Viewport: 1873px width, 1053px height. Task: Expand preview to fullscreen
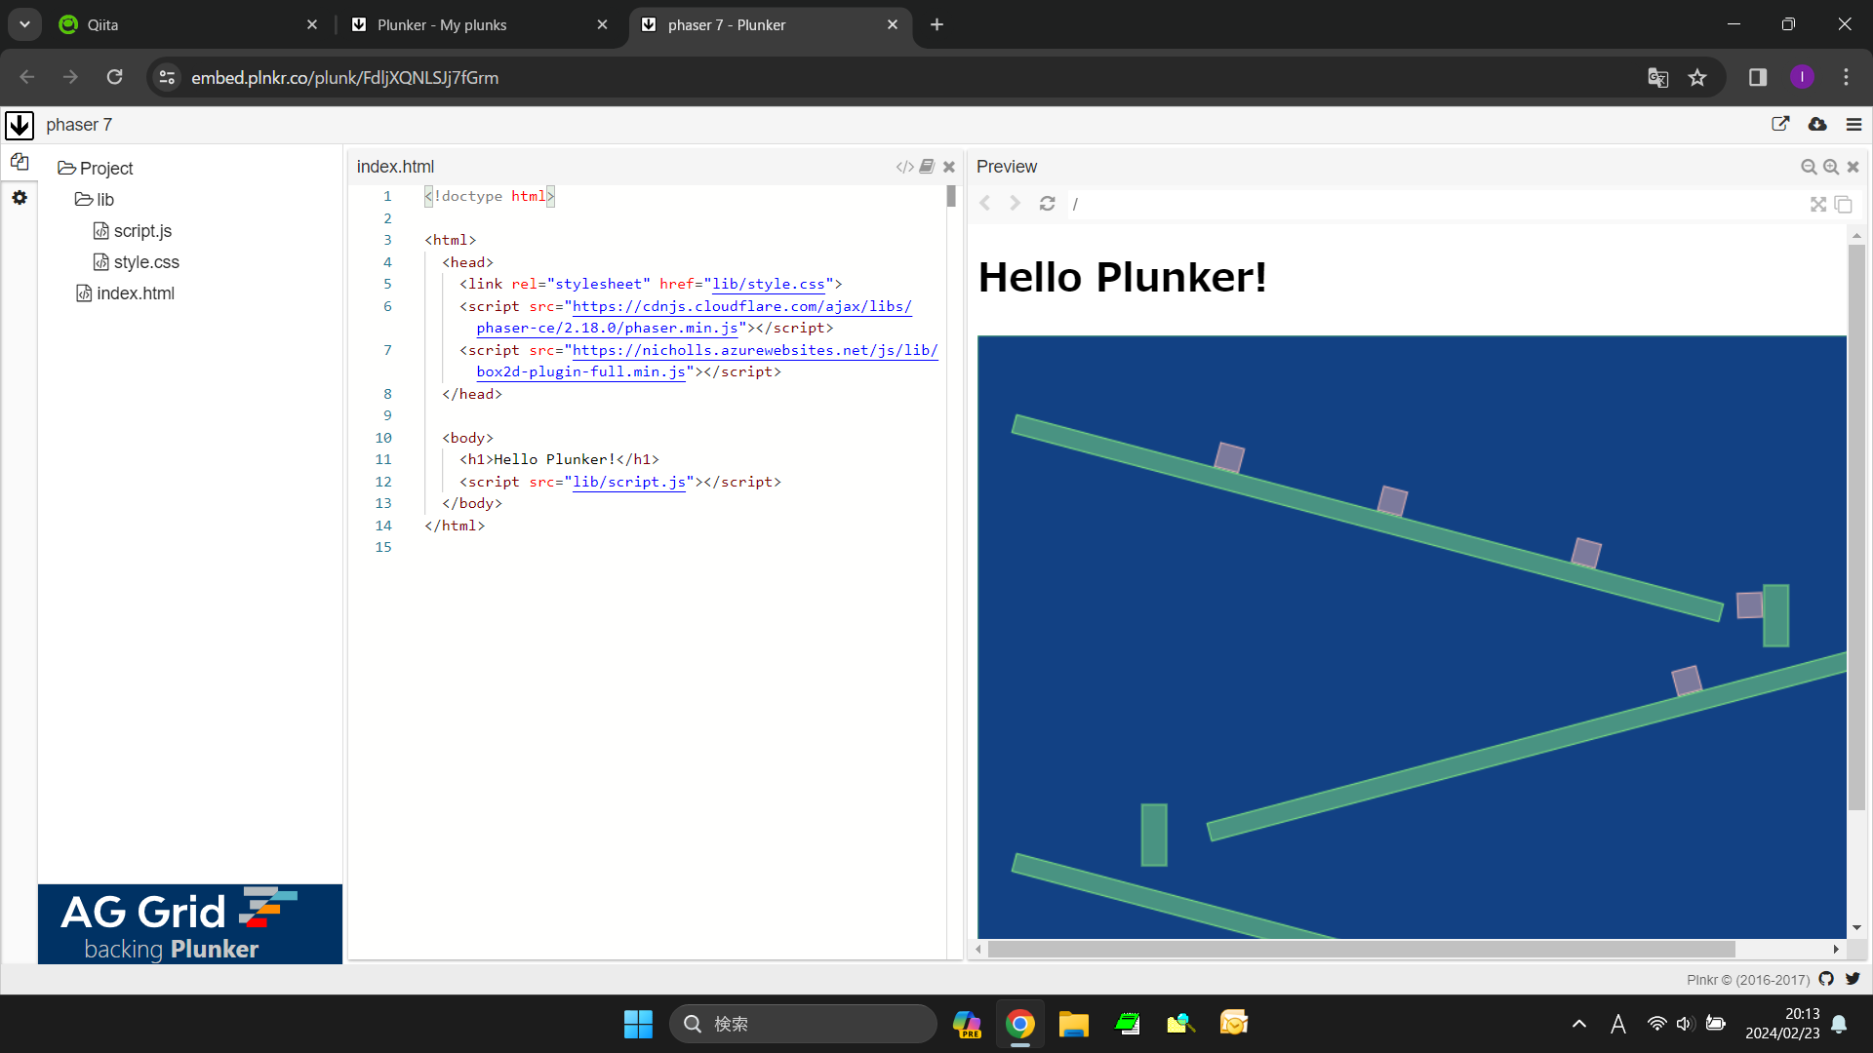point(1817,204)
